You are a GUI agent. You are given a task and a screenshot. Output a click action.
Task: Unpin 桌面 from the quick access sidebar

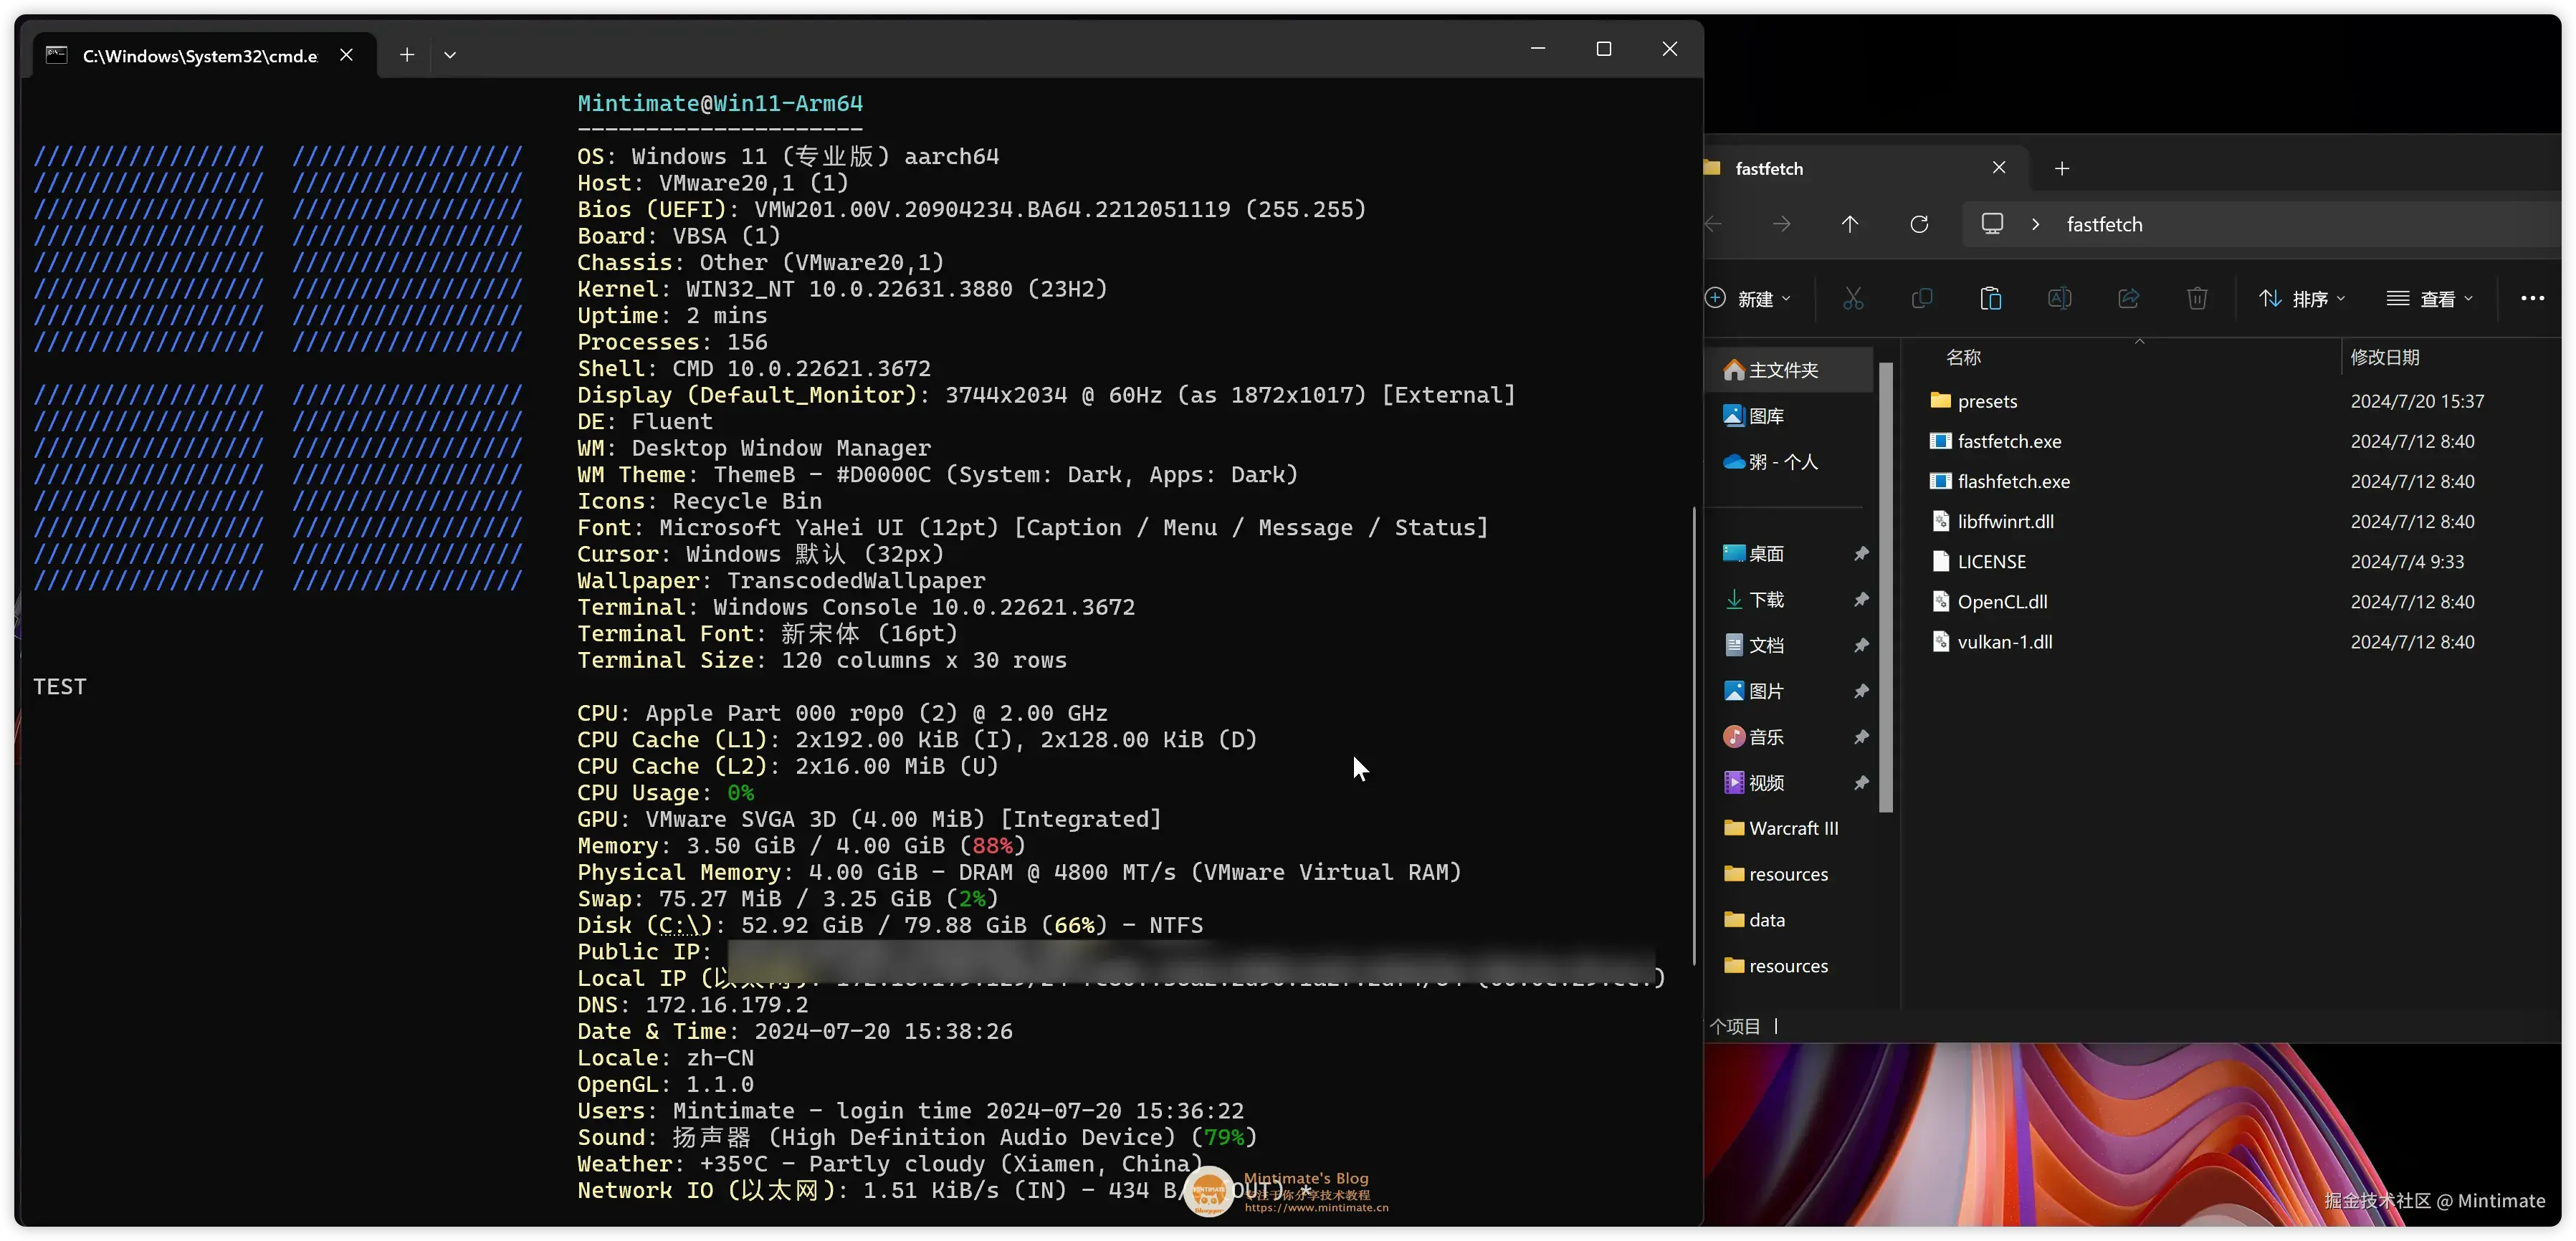point(1861,552)
